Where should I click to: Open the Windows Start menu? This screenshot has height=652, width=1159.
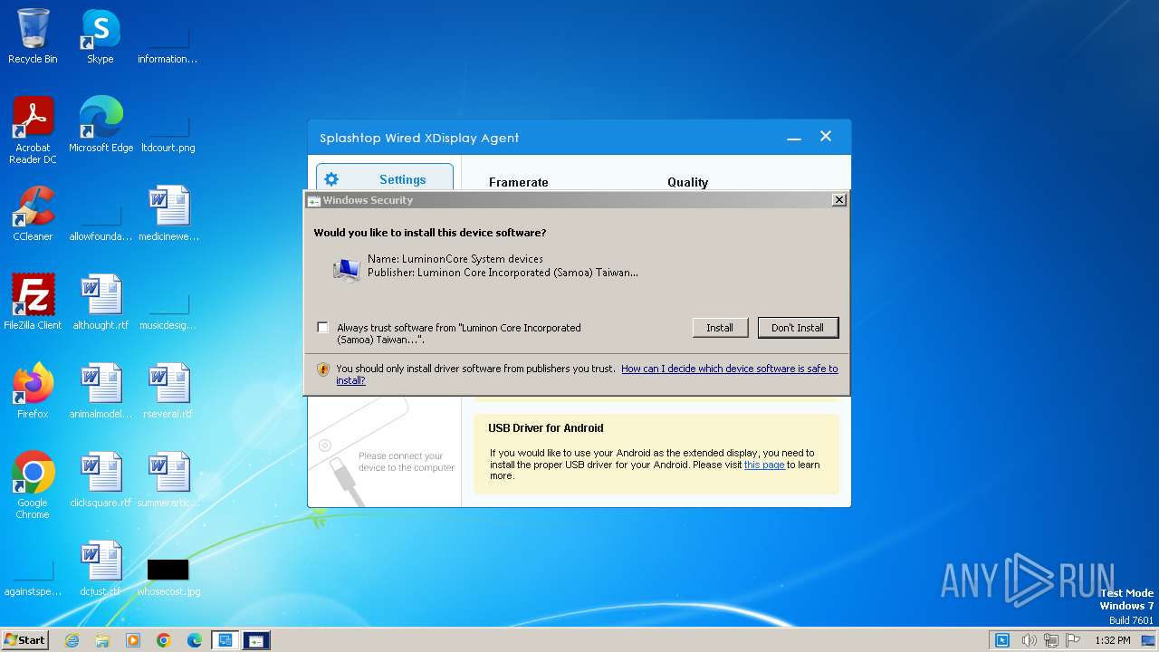pyautogui.click(x=24, y=640)
